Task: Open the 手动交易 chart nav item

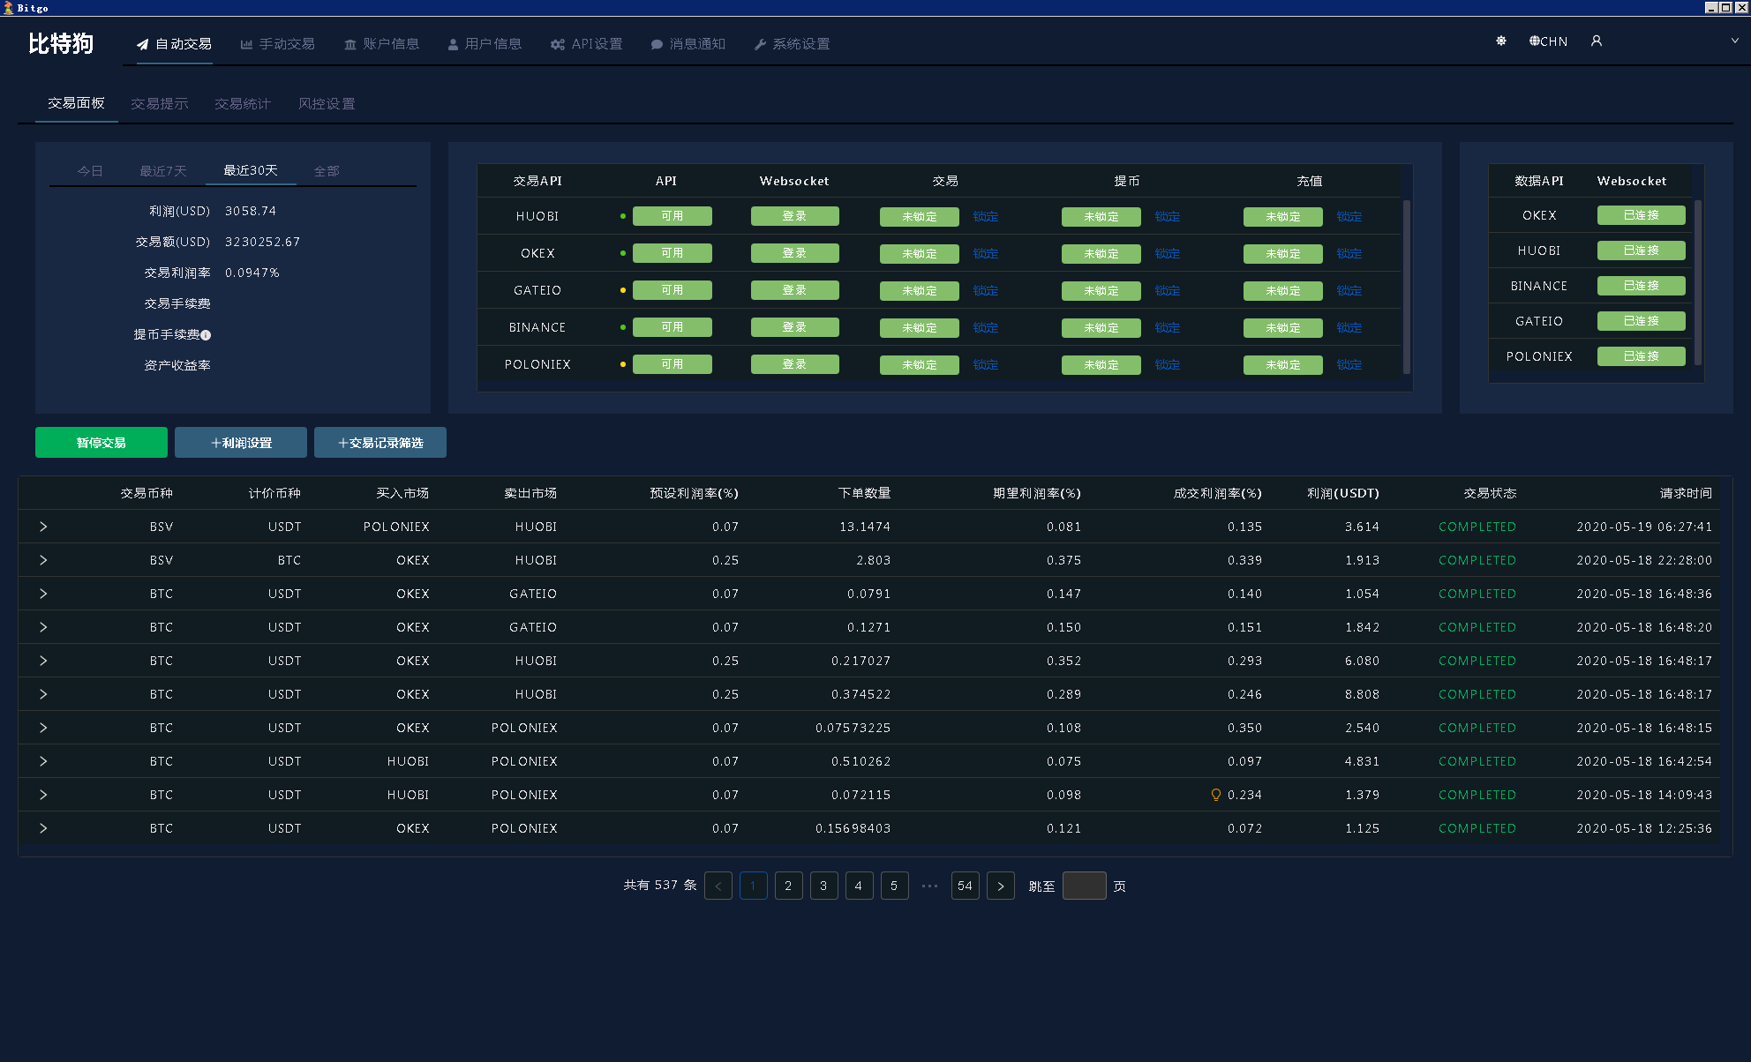Action: point(277,43)
